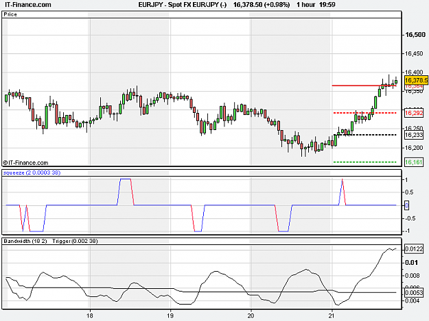Click the black 16,233 level label
The width and height of the screenshot is (429, 321).
point(414,135)
